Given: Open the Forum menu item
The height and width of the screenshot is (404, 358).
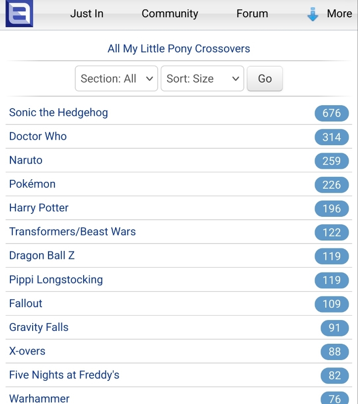Looking at the screenshot, I should 252,14.
